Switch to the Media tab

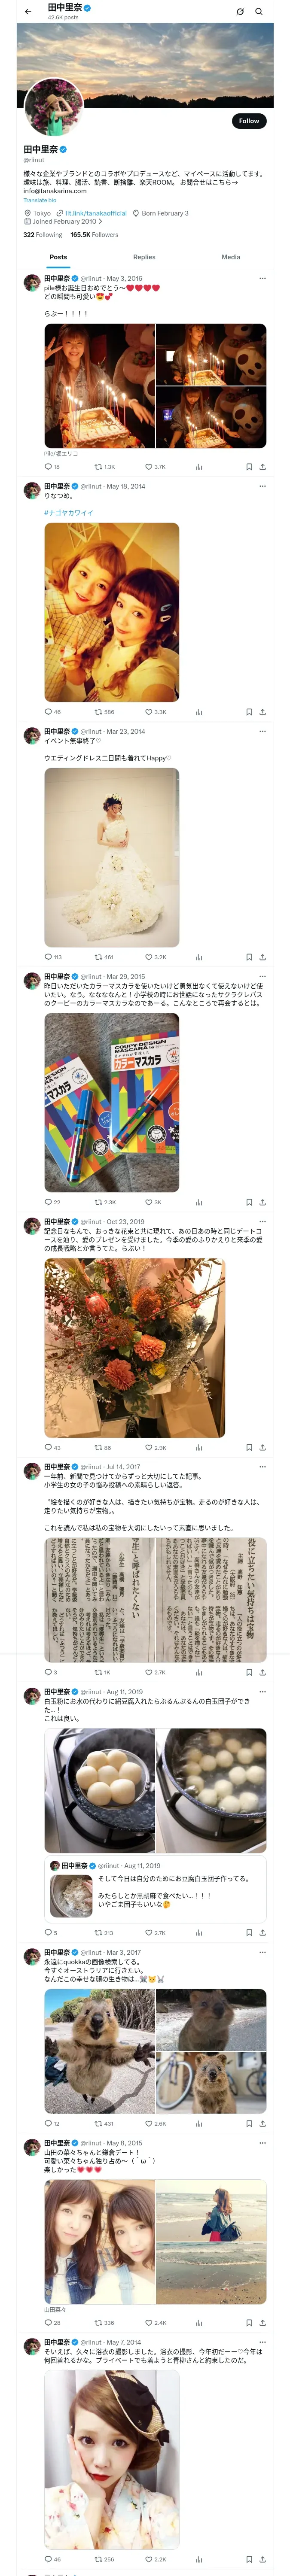[x=231, y=257]
